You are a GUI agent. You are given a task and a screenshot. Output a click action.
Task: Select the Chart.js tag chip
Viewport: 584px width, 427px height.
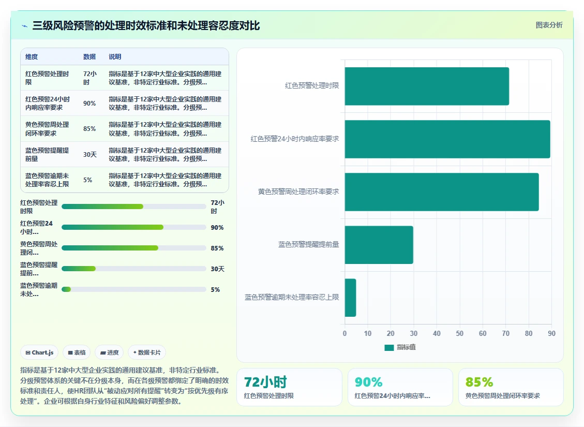(39, 352)
